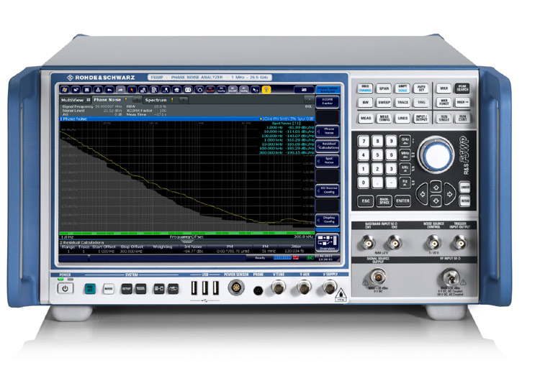Select the orange pointer selection tool icon
The width and height of the screenshot is (540, 368).
132,90
